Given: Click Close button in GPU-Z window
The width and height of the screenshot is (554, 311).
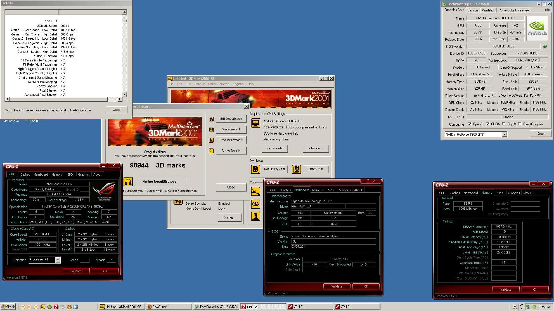Looking at the screenshot, I should [540, 134].
